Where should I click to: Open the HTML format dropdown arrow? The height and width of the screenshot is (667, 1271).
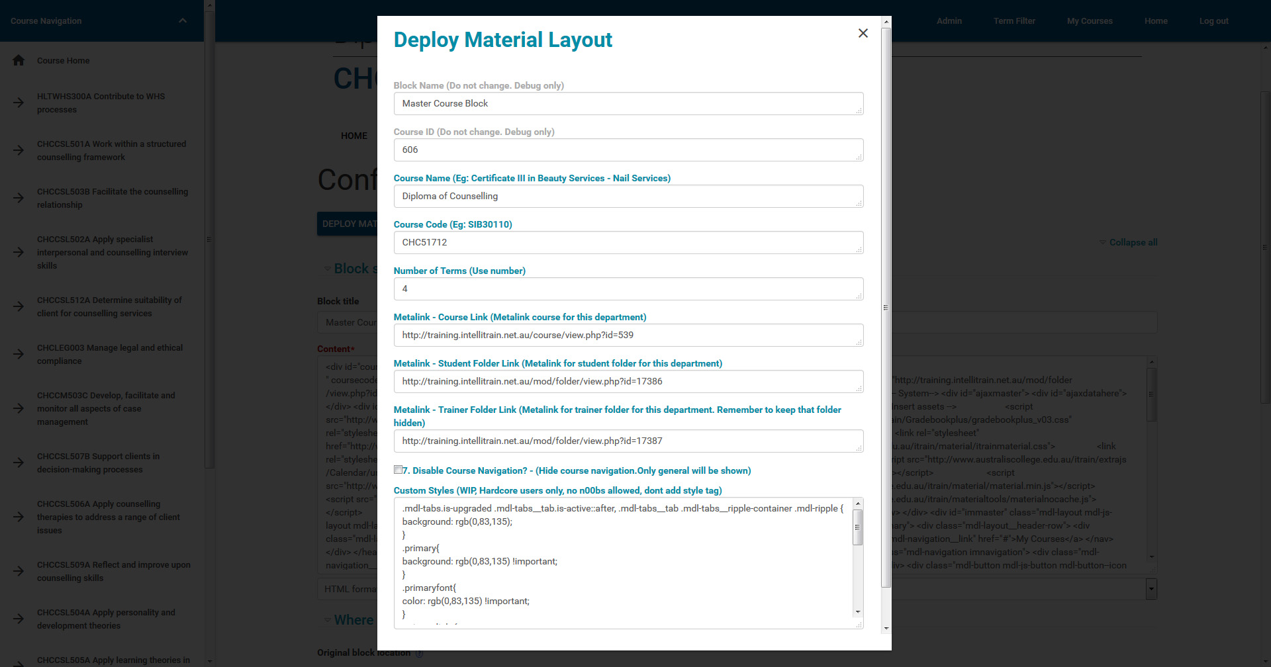(1151, 588)
